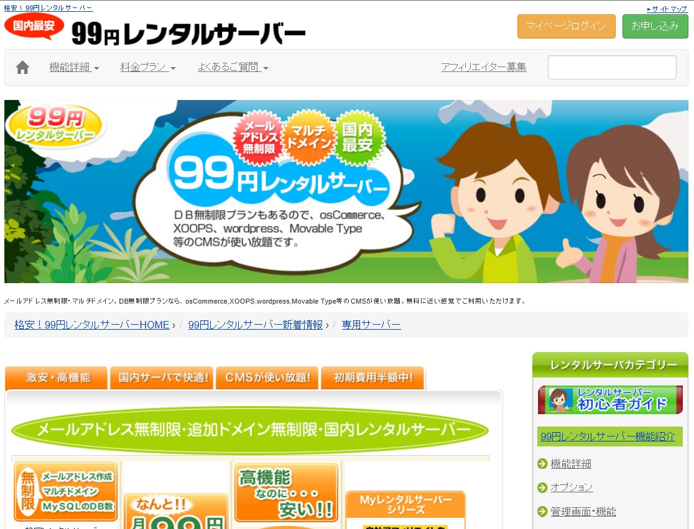
Task: Expand the 機能詳細 dropdown menu
Action: point(75,67)
